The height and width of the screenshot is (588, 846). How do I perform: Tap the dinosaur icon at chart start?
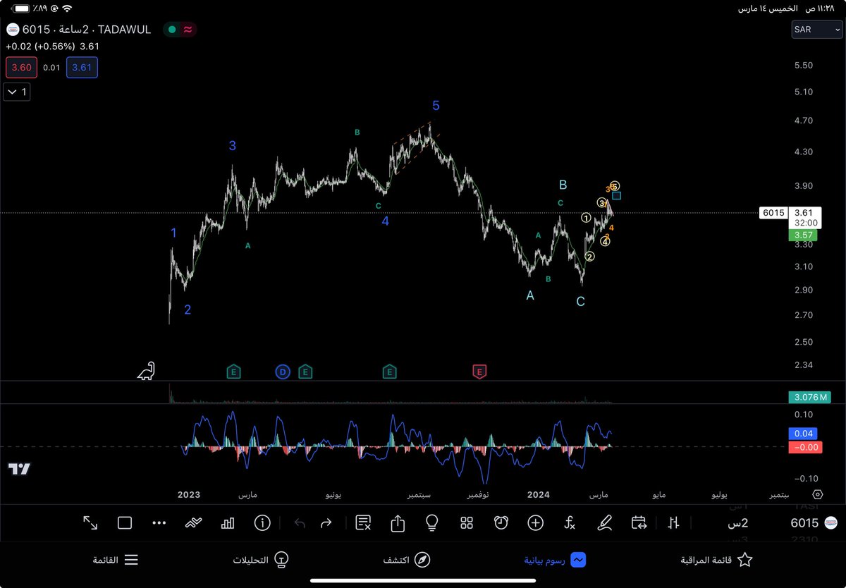[146, 371]
